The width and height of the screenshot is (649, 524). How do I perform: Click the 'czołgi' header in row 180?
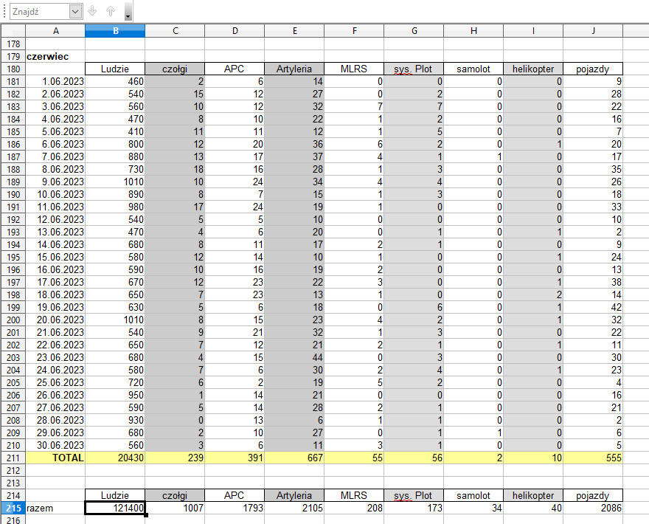(x=175, y=69)
